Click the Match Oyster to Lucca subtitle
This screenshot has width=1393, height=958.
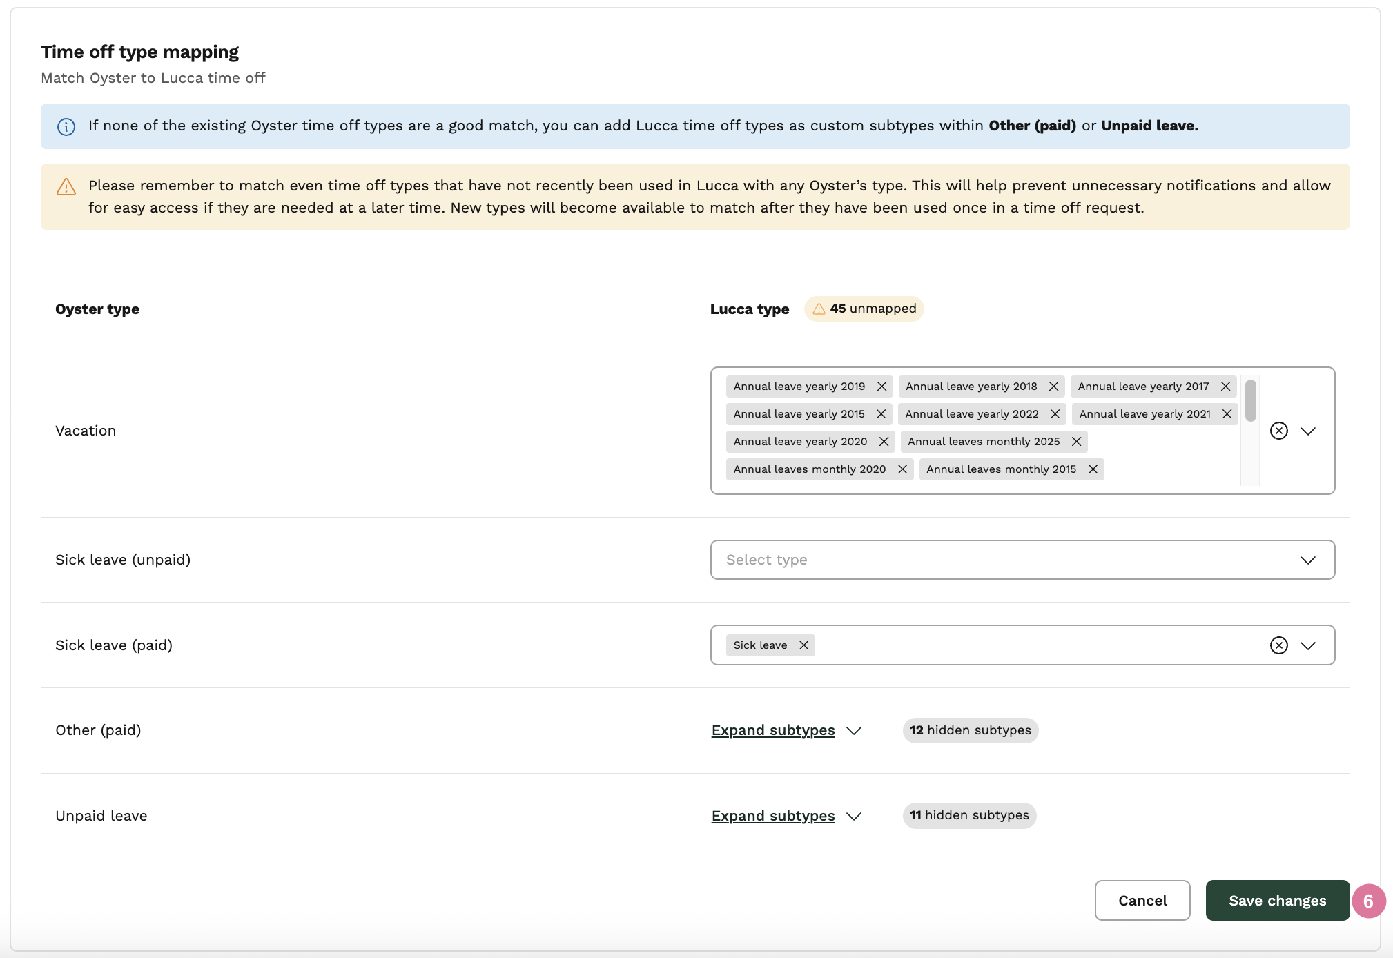tap(153, 78)
